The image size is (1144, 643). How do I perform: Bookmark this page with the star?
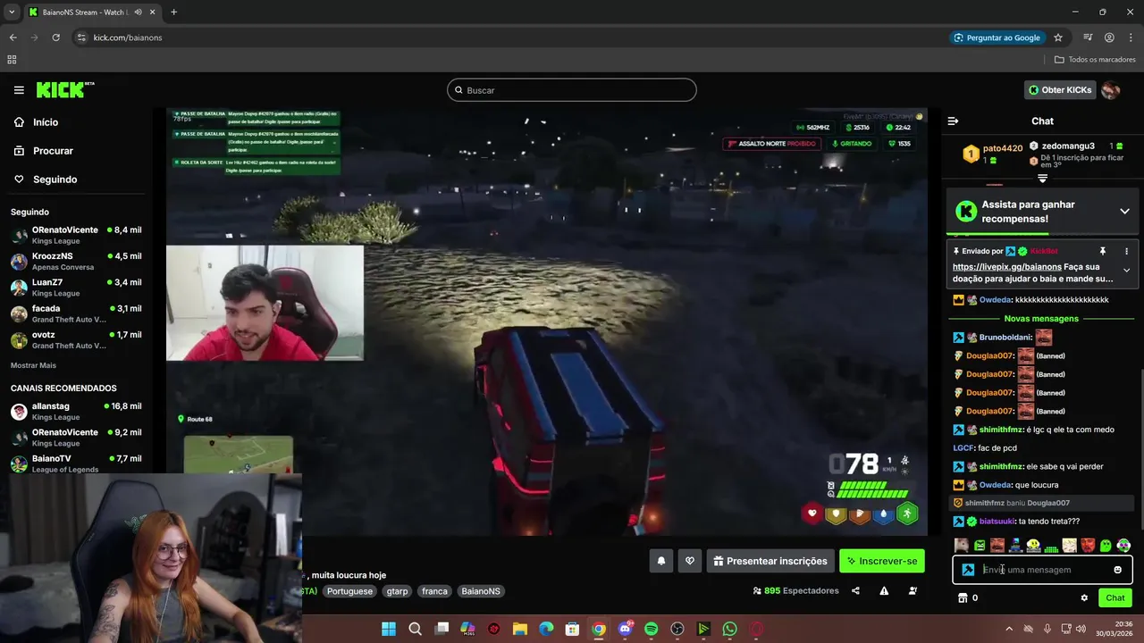click(x=1058, y=38)
